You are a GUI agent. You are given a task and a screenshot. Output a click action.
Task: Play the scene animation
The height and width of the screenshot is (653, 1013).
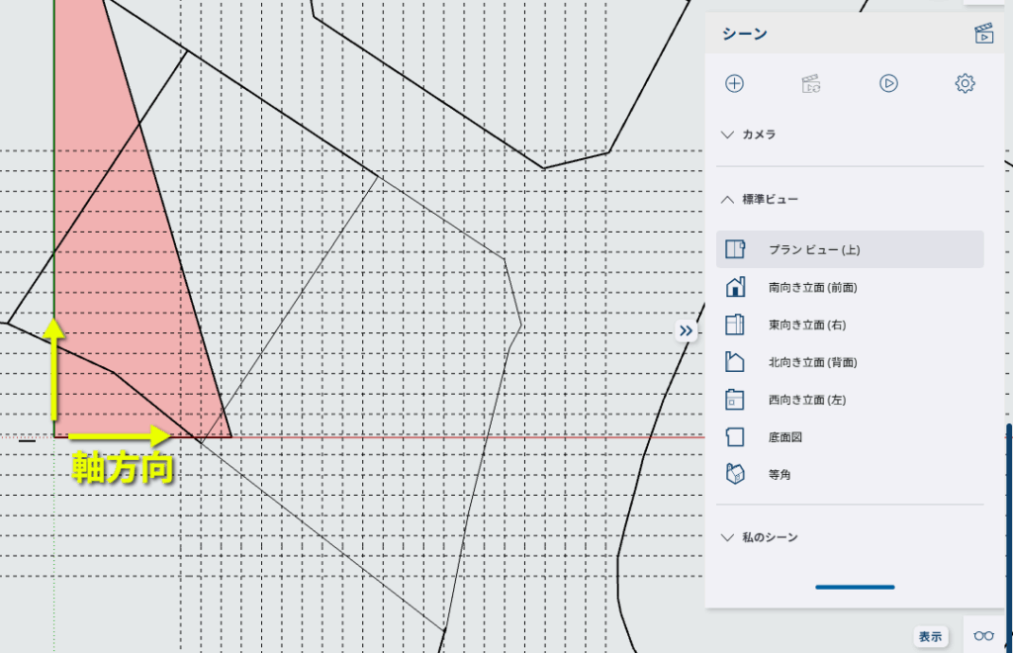(888, 83)
